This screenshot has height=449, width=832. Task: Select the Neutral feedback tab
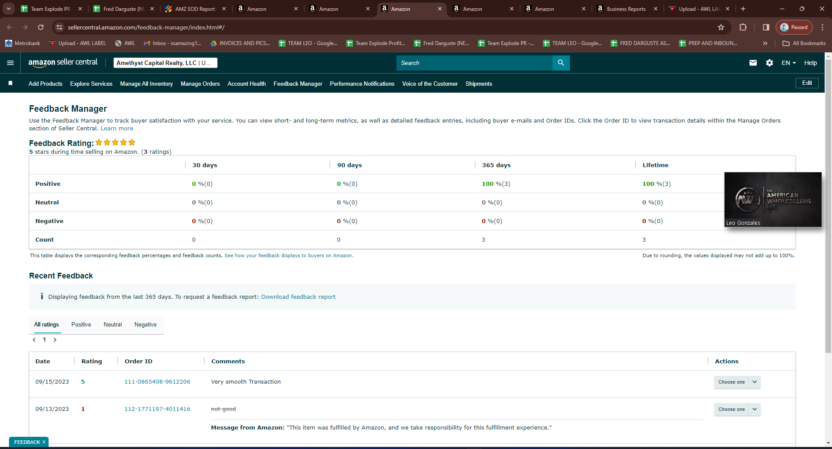113,325
